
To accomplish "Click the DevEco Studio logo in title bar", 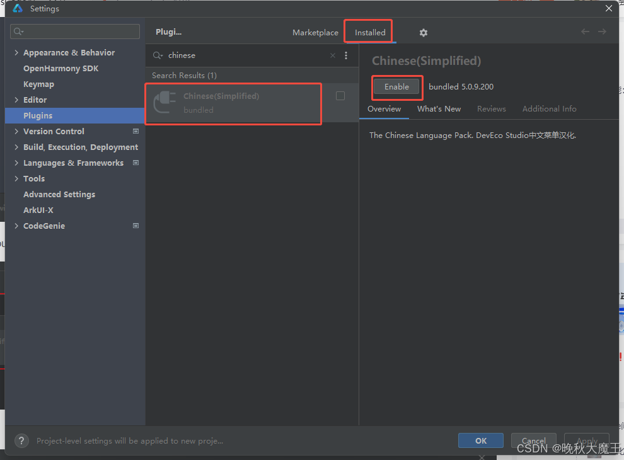I will point(18,8).
